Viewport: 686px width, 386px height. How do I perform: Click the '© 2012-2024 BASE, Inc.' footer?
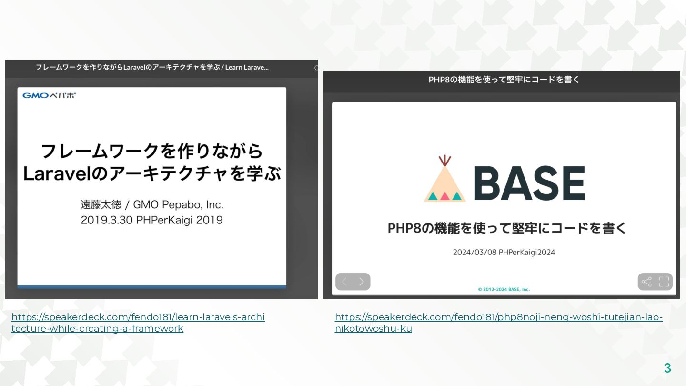pos(504,289)
